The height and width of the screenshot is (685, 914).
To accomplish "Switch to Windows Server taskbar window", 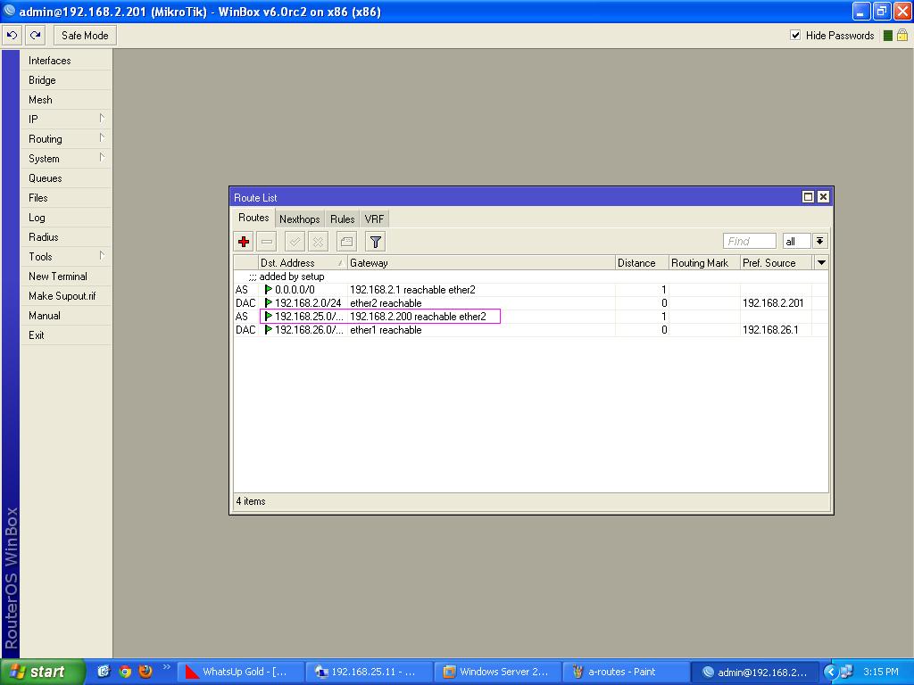I will click(x=498, y=672).
